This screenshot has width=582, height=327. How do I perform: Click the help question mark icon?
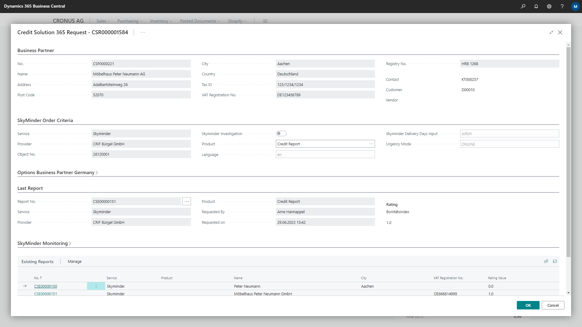tap(562, 6)
